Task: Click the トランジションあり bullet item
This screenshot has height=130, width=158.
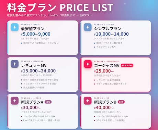Action: click(x=105, y=47)
